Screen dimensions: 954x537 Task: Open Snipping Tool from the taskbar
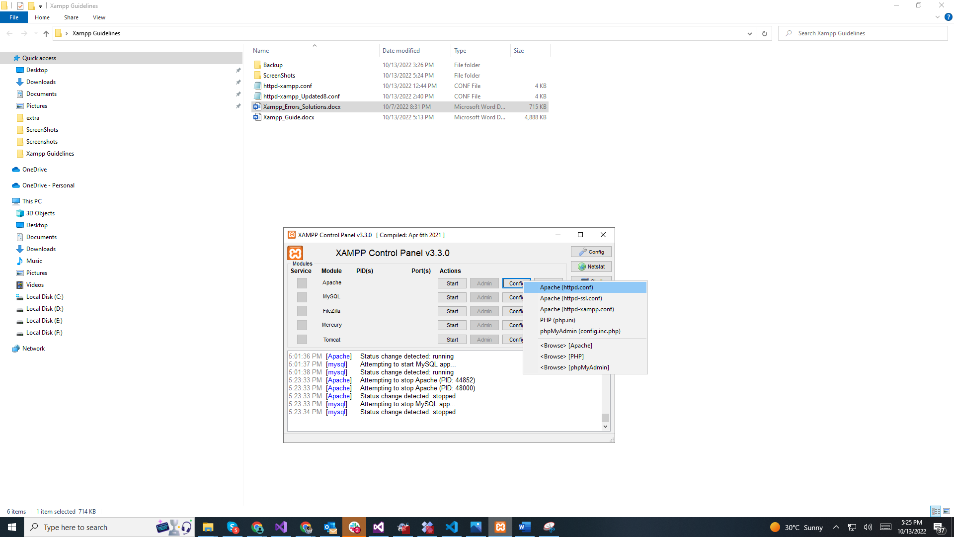(549, 527)
